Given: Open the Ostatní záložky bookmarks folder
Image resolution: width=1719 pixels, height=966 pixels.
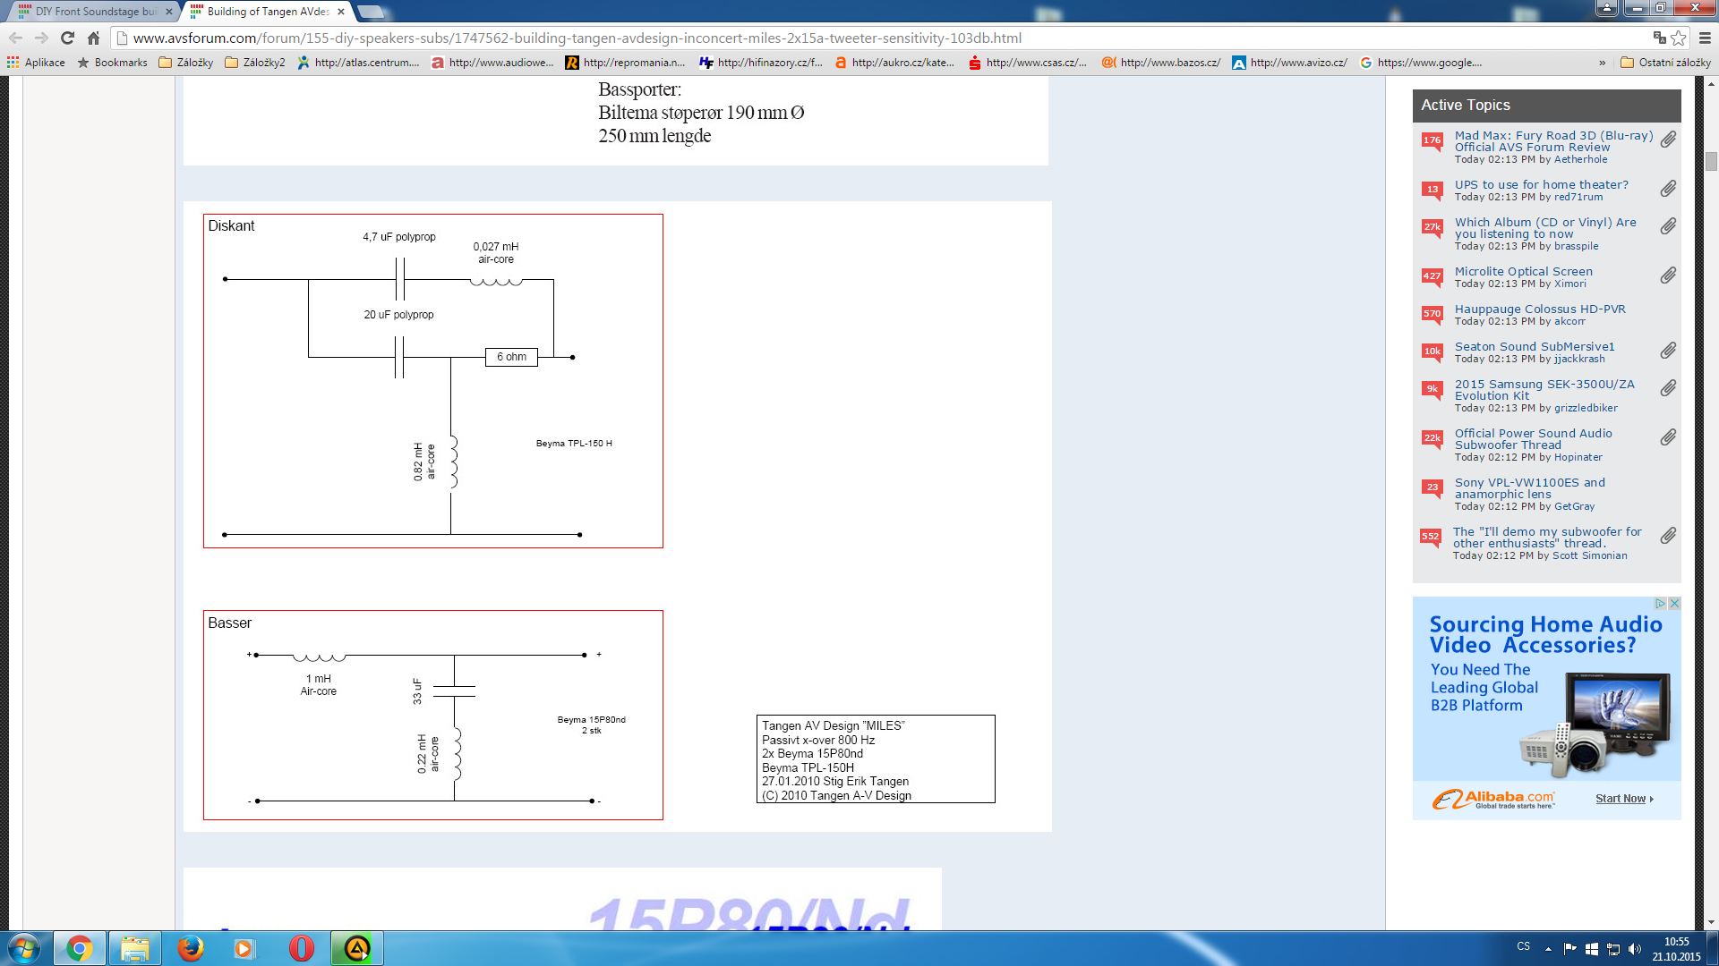Looking at the screenshot, I should [1667, 63].
